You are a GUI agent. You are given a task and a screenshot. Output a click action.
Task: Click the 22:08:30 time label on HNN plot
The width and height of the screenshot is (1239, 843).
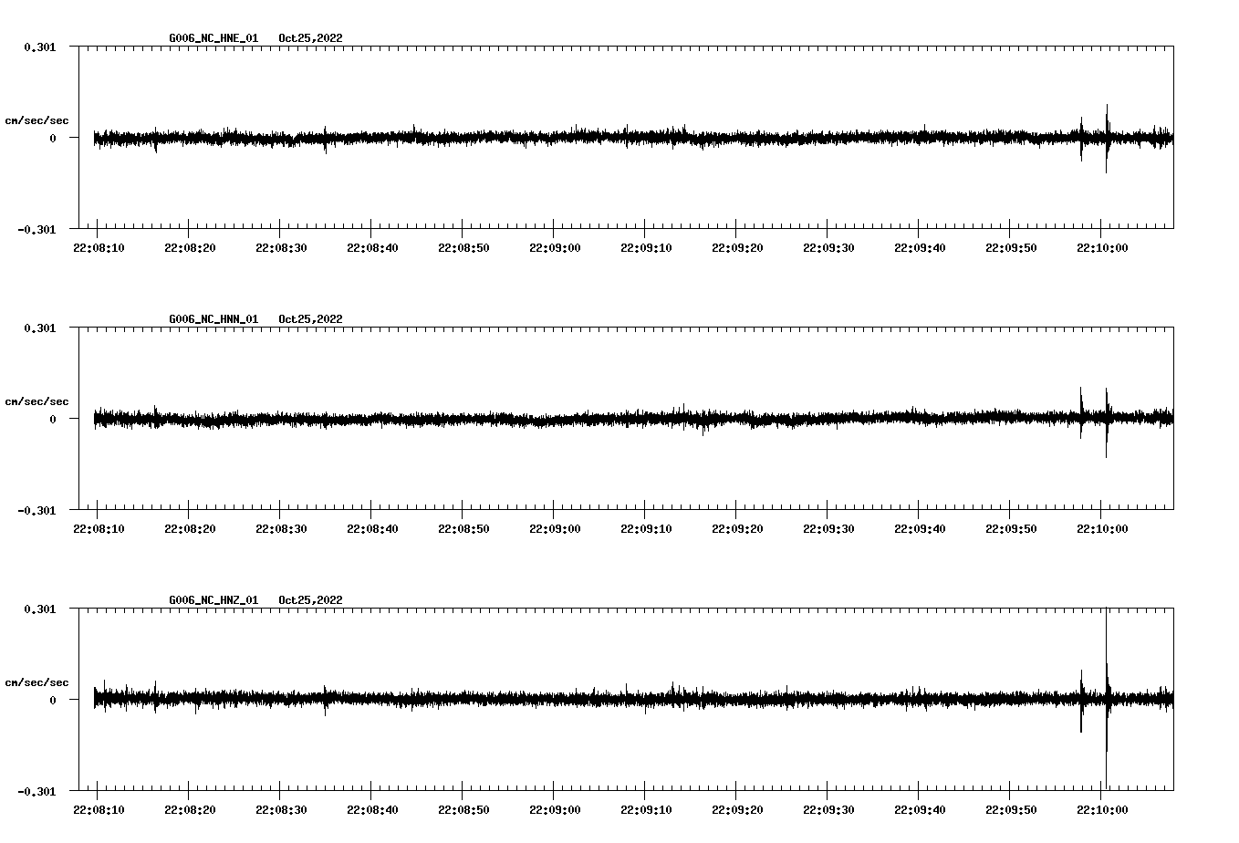click(x=281, y=529)
